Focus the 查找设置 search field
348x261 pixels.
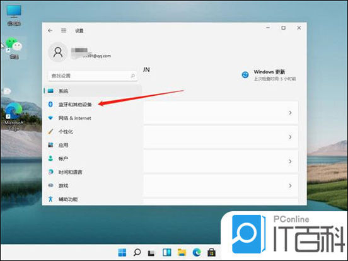[x=93, y=76]
